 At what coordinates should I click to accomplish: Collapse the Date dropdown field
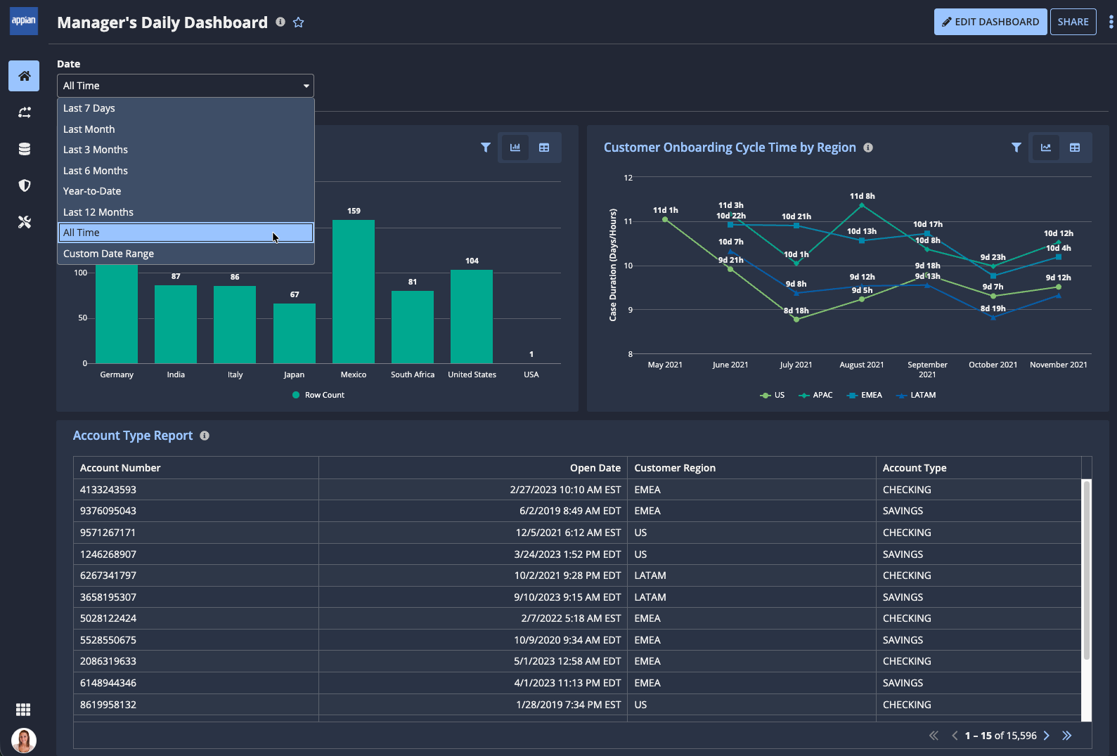[186, 86]
